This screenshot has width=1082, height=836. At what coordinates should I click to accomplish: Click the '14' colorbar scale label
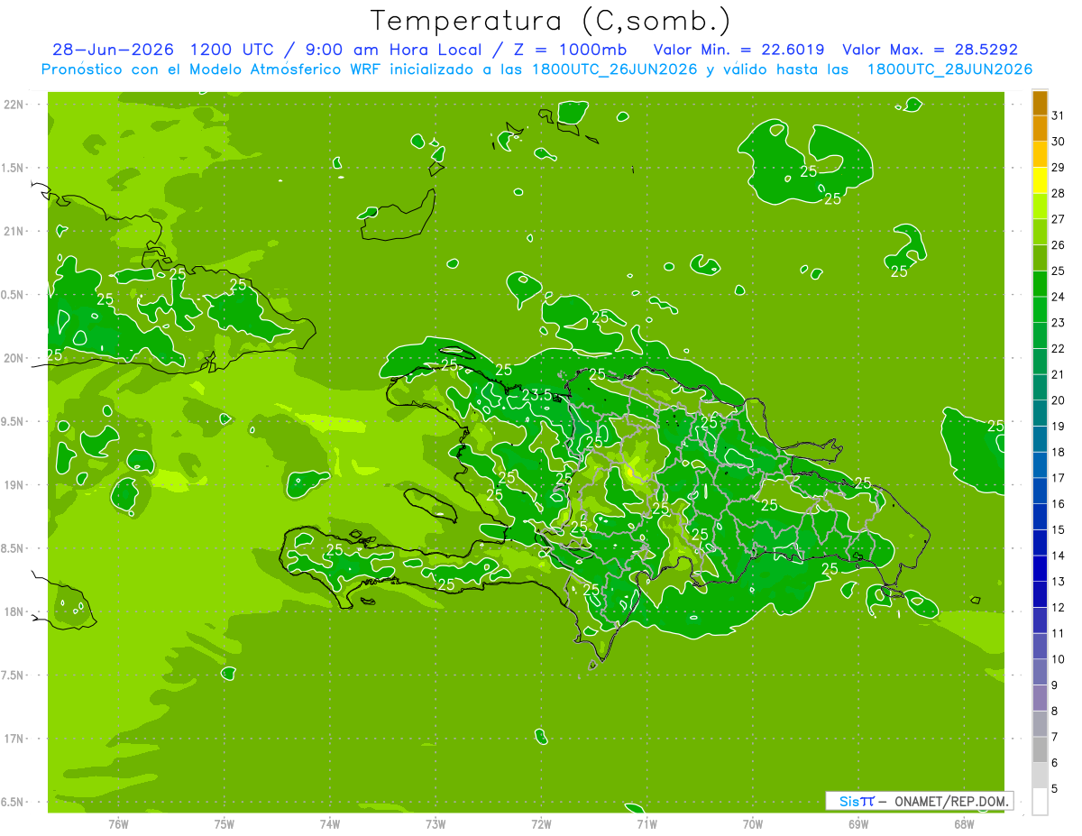pyautogui.click(x=1059, y=556)
